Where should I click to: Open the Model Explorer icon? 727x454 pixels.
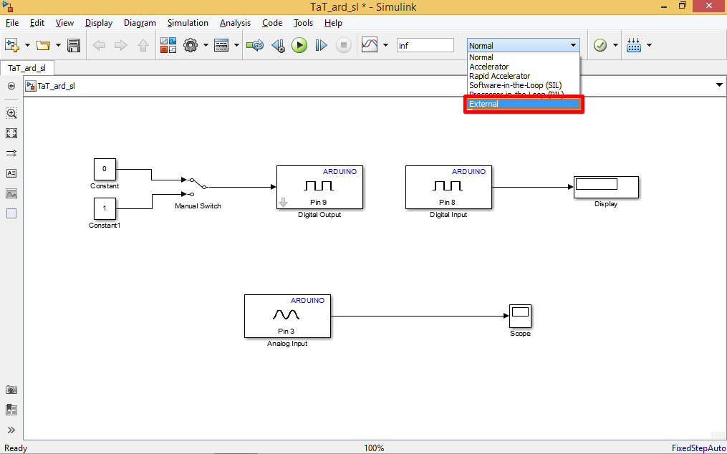pyautogui.click(x=221, y=45)
